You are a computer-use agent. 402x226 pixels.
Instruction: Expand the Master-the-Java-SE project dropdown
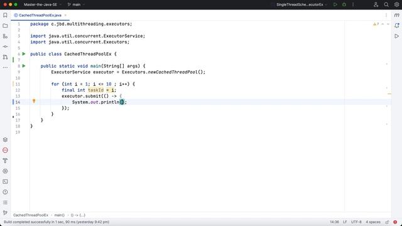coord(43,4)
